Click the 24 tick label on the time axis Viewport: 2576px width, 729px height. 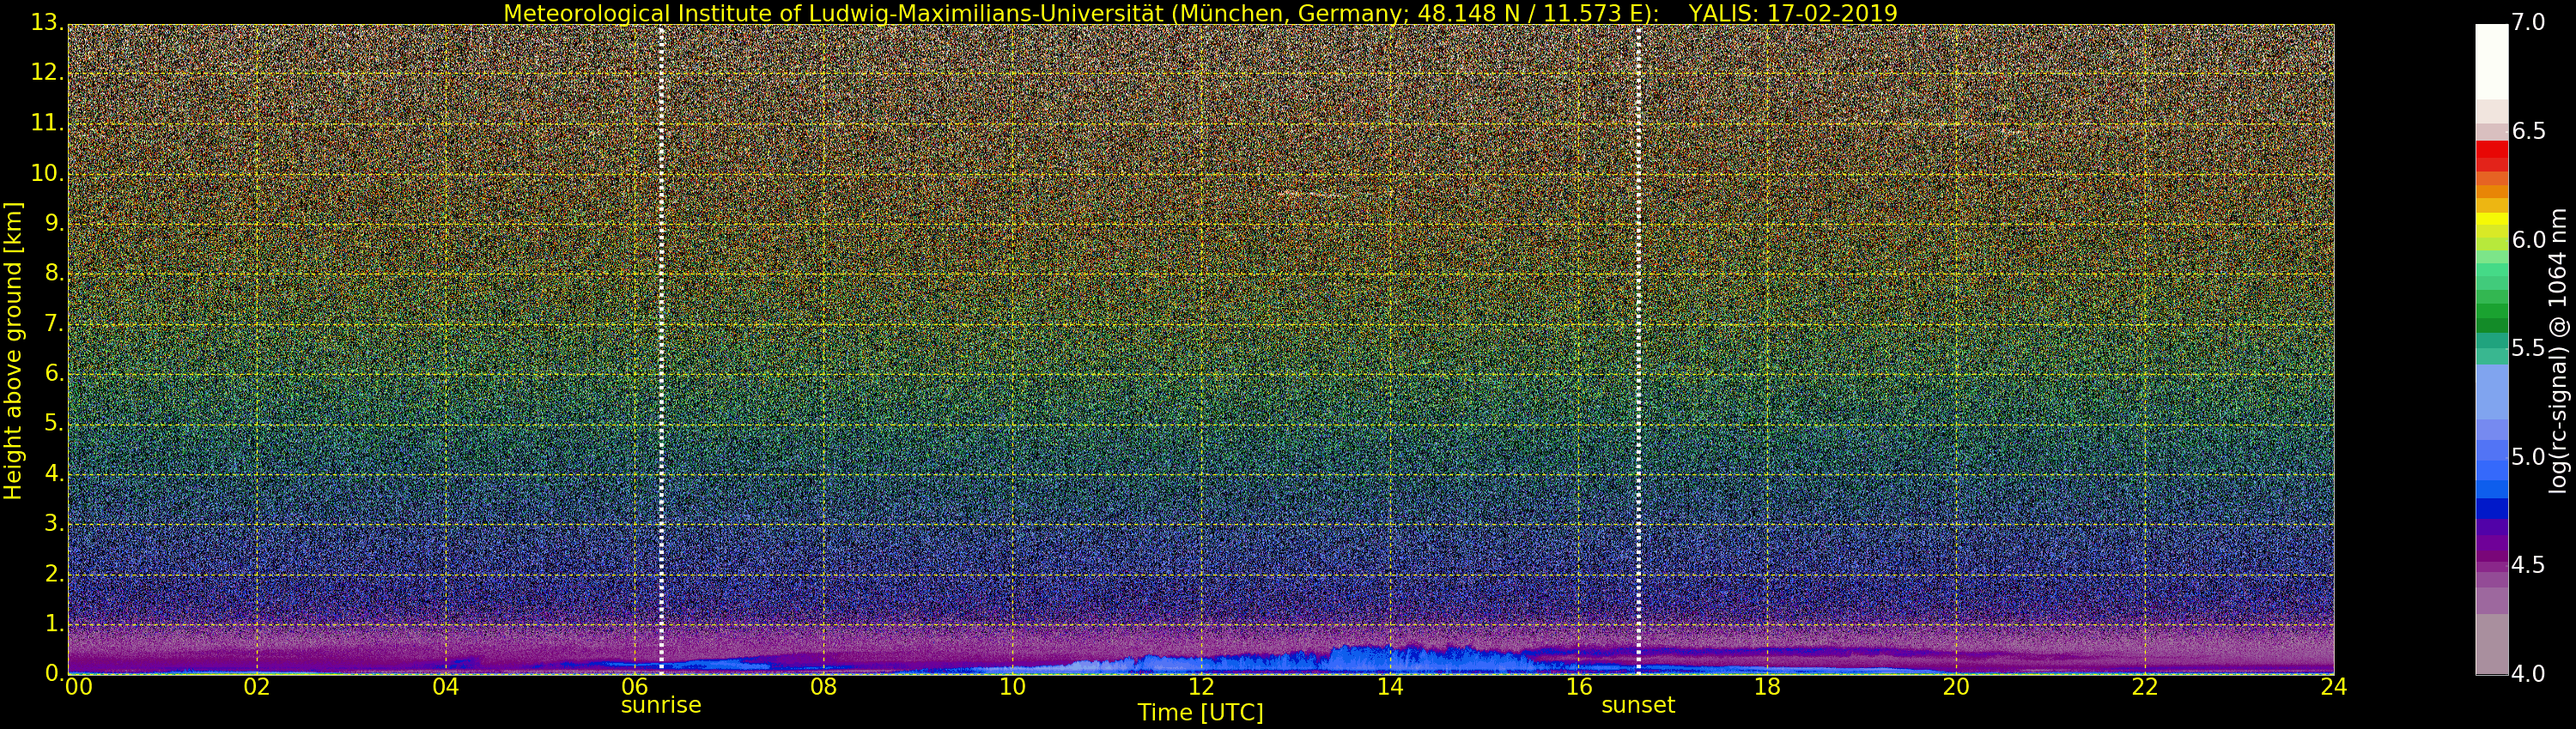coord(2333,687)
